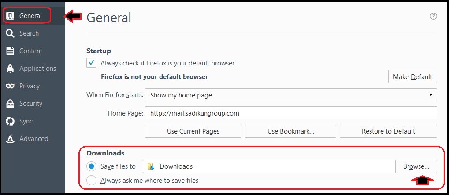Click the Make Default button
This screenshot has width=449, height=195.
click(412, 76)
